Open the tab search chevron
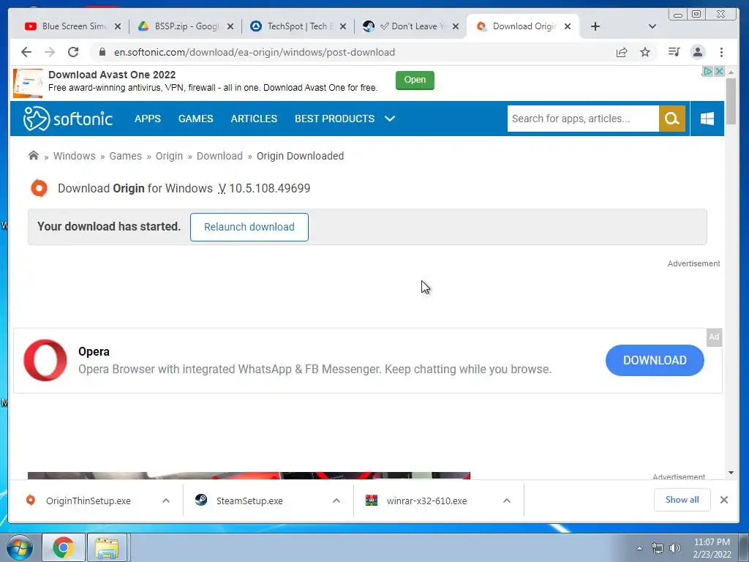Viewport: 749px width, 562px height. pos(652,26)
